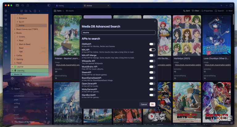
Task: Open the left sidebar search icon
Action: tap(23, 5)
